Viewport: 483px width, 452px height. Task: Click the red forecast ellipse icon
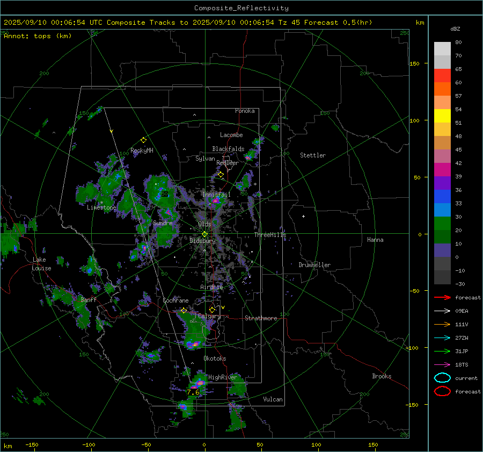coord(442,391)
